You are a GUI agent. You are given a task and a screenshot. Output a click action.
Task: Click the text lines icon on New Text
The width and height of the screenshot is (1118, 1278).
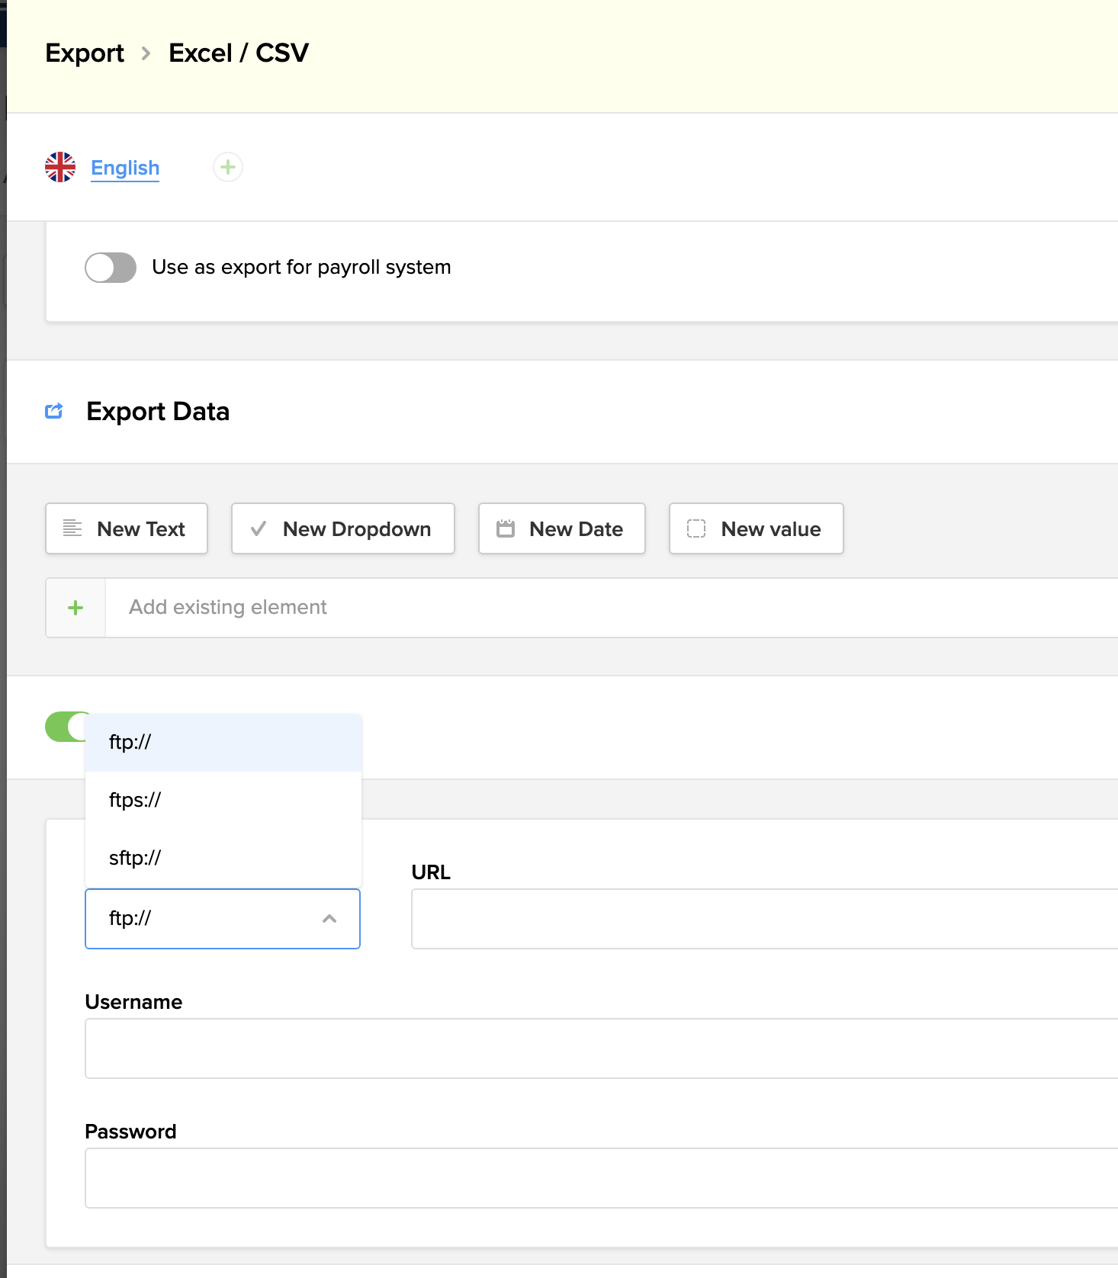72,528
